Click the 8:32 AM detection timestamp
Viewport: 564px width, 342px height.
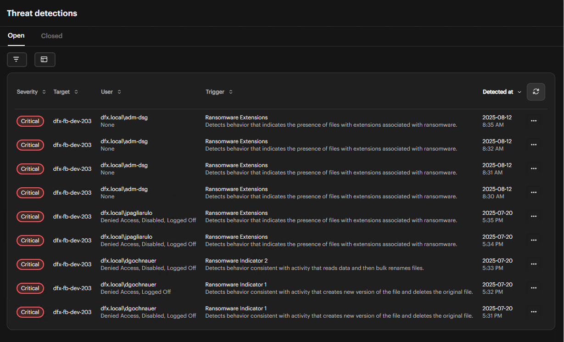pos(497,145)
